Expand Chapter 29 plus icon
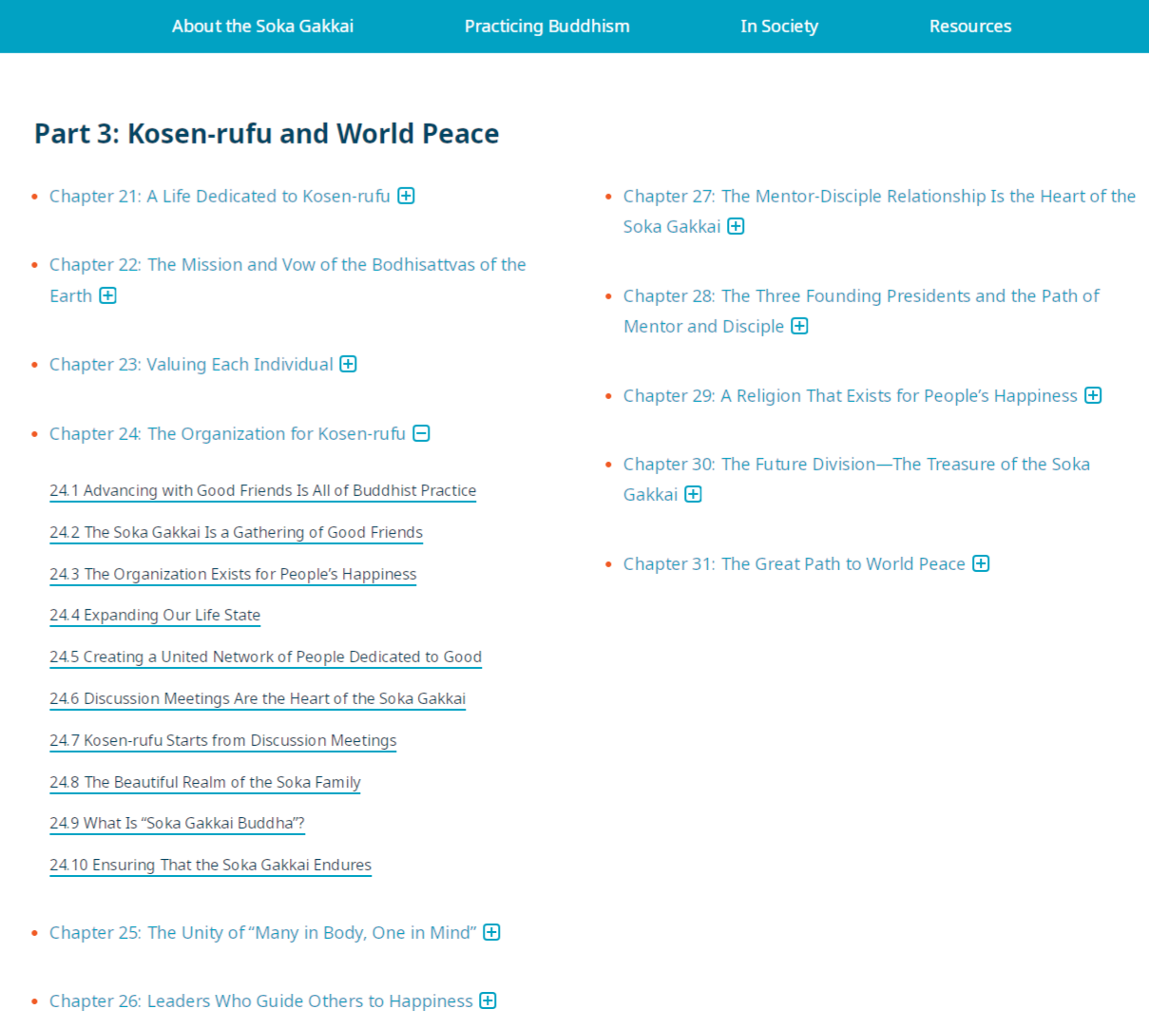The image size is (1149, 1029). pyautogui.click(x=1093, y=395)
